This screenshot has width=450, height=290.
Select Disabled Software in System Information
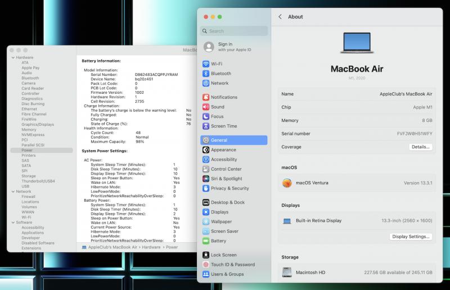click(x=38, y=243)
